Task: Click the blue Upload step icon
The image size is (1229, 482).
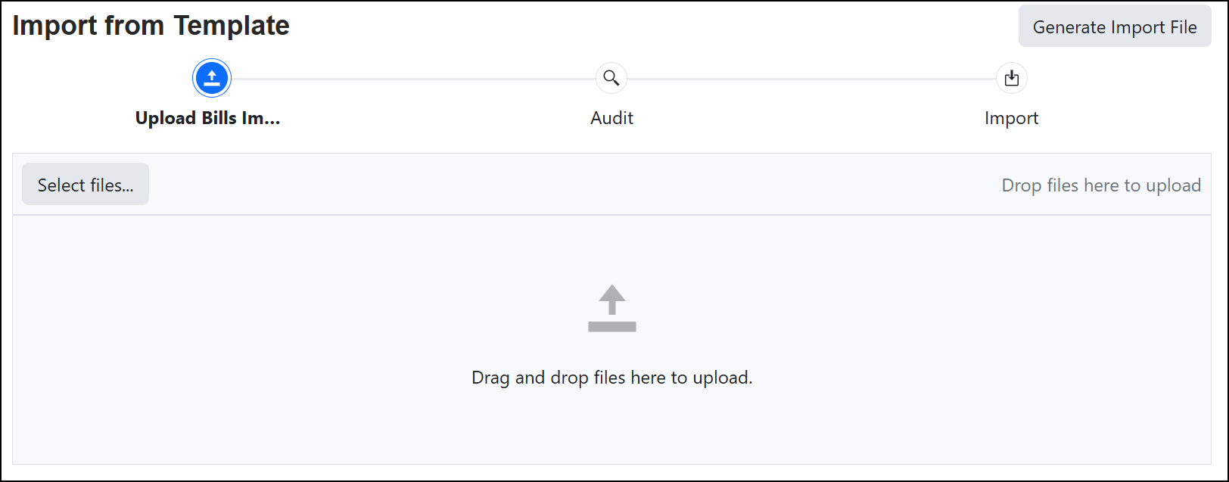Action: pyautogui.click(x=212, y=78)
